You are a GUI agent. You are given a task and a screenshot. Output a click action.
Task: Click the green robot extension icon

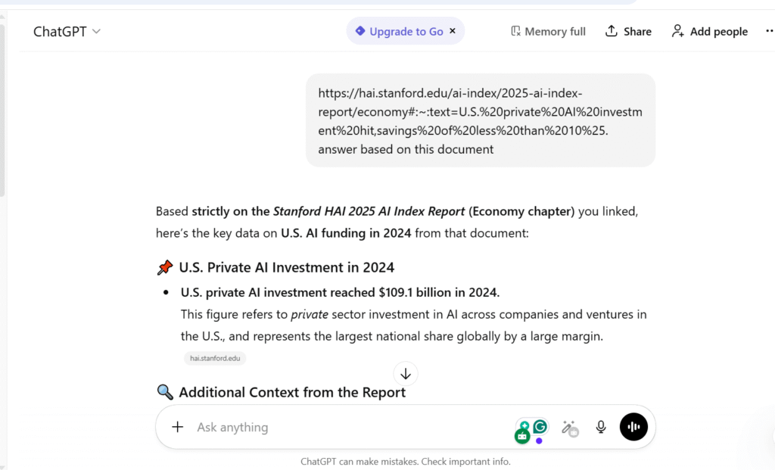522,435
